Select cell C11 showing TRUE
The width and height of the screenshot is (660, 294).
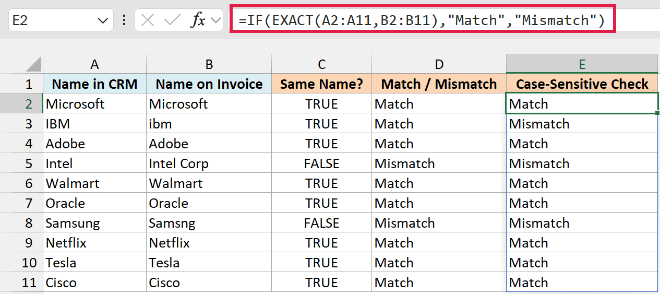coord(322,283)
